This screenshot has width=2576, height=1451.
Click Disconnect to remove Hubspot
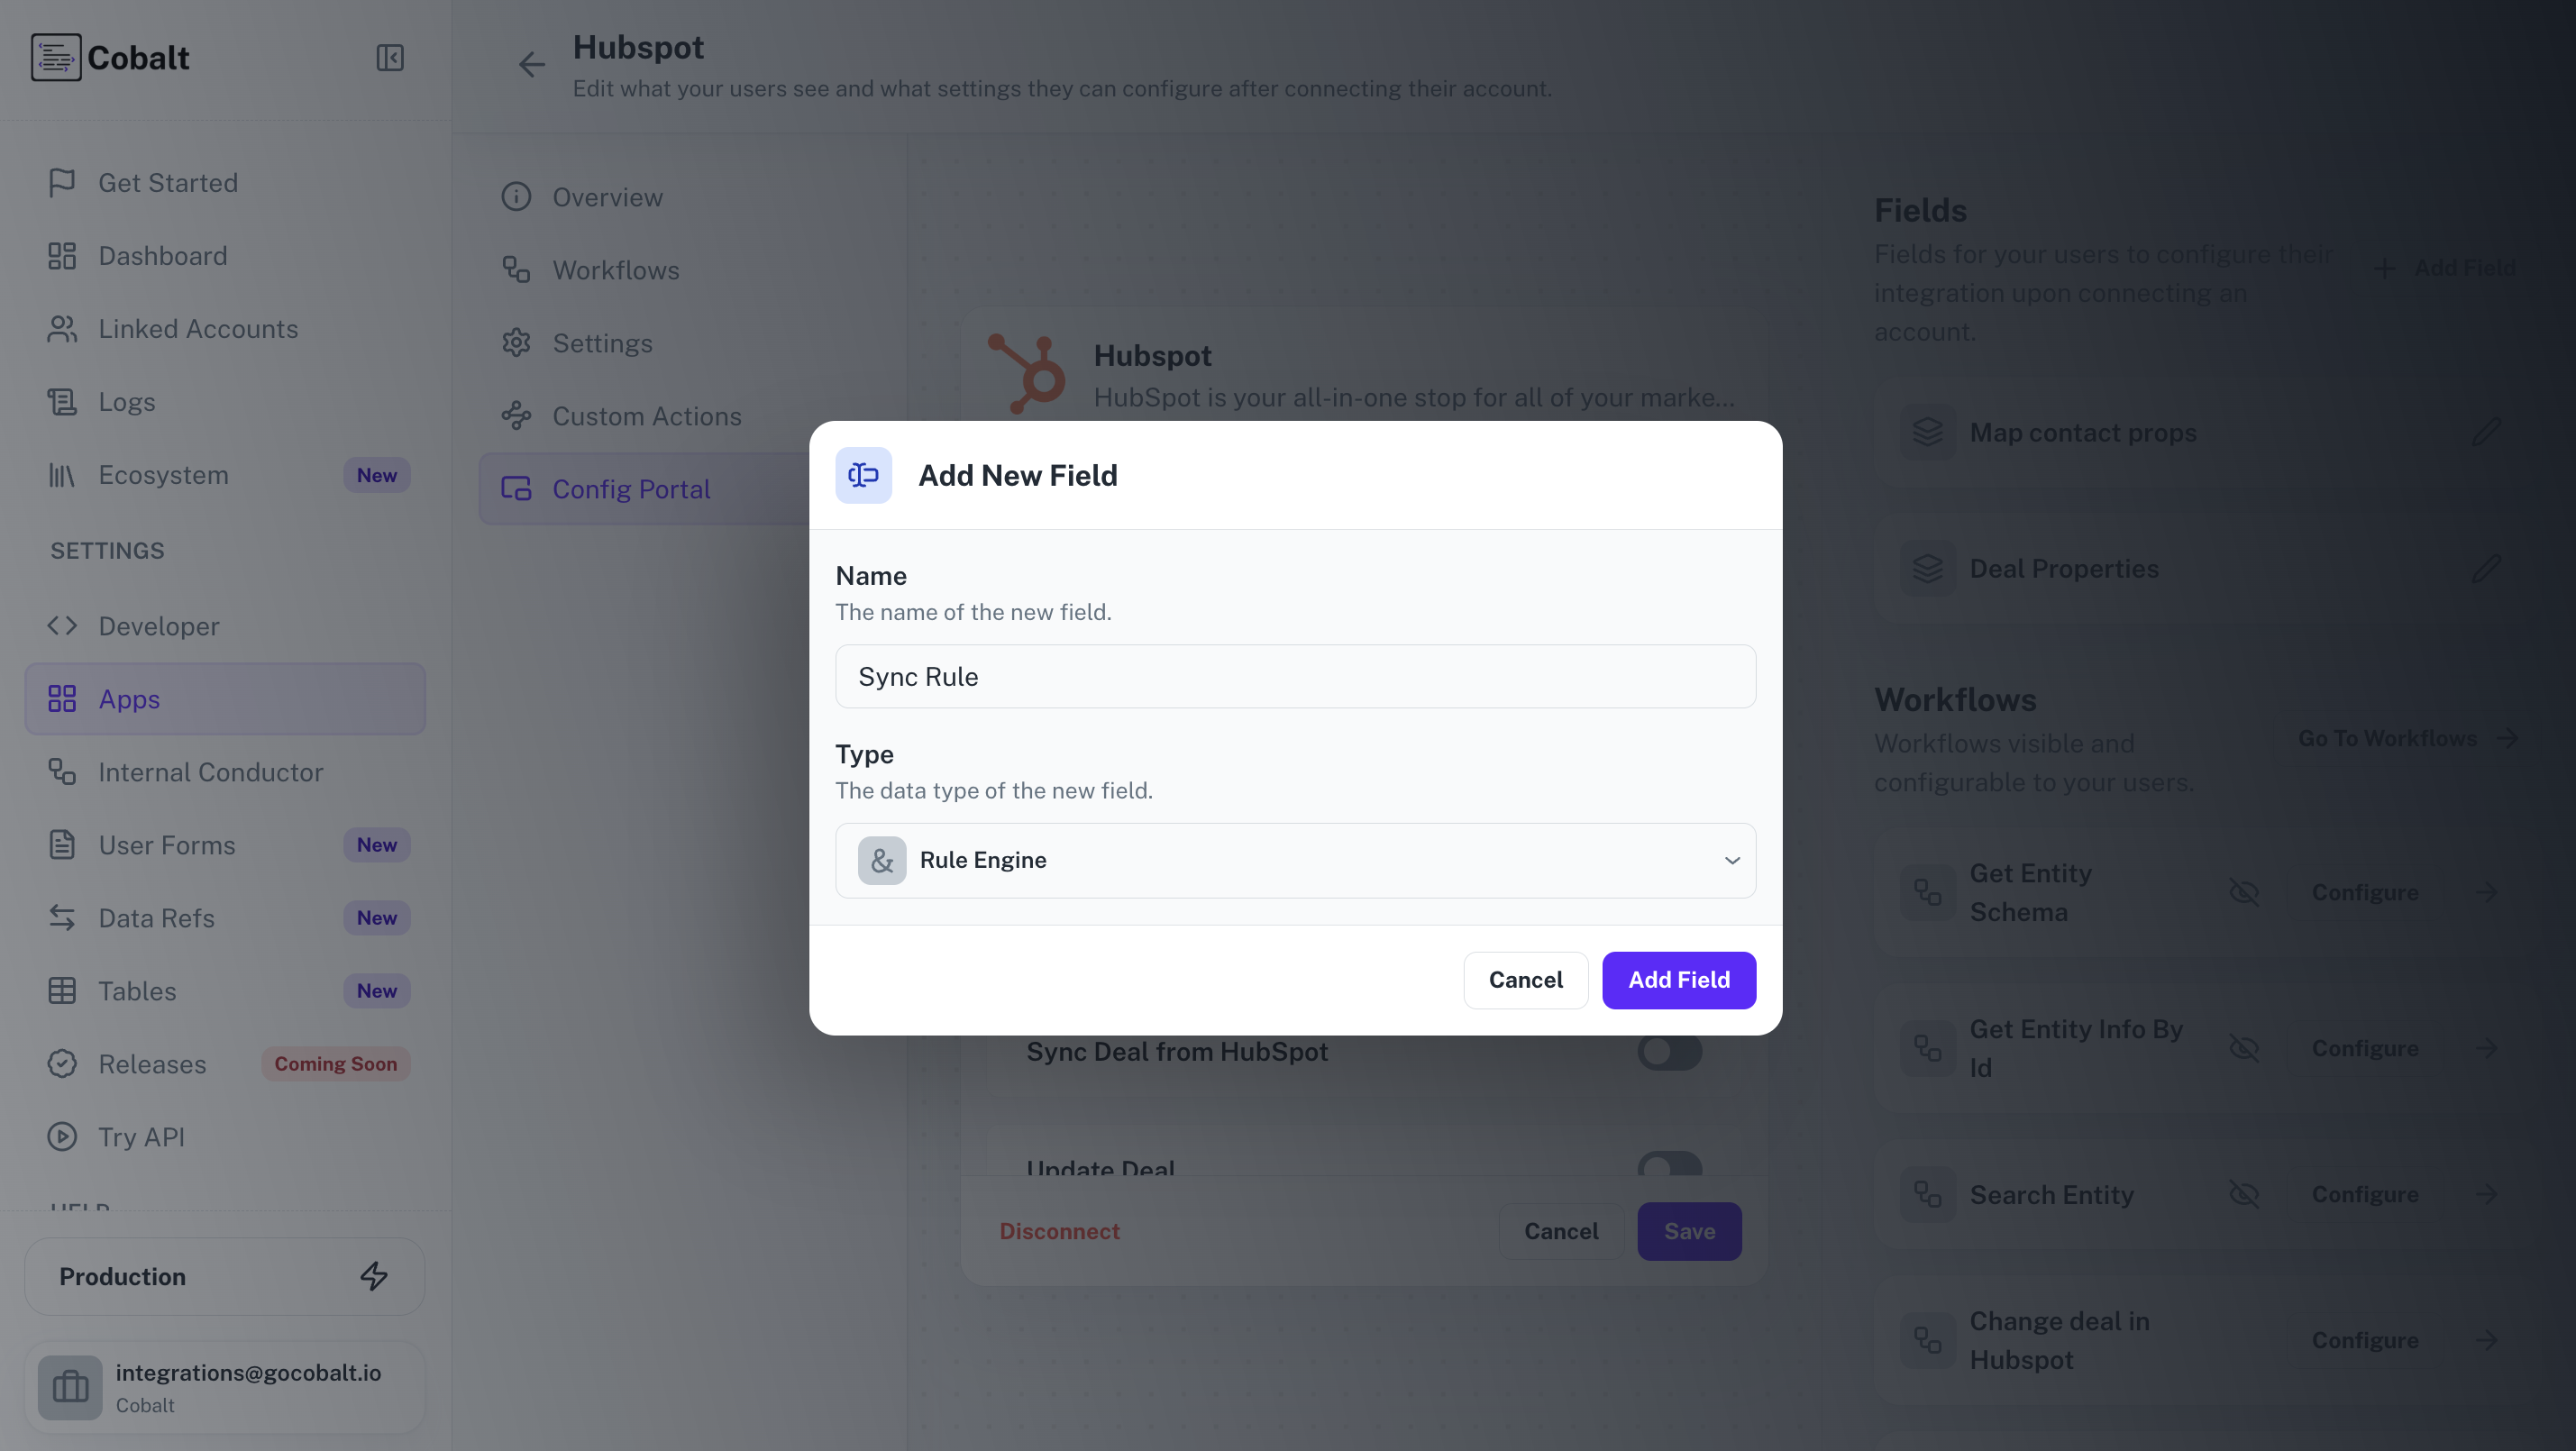point(1060,1231)
